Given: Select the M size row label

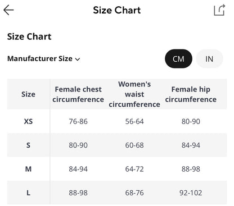Looking at the screenshot, I should pos(28,169).
